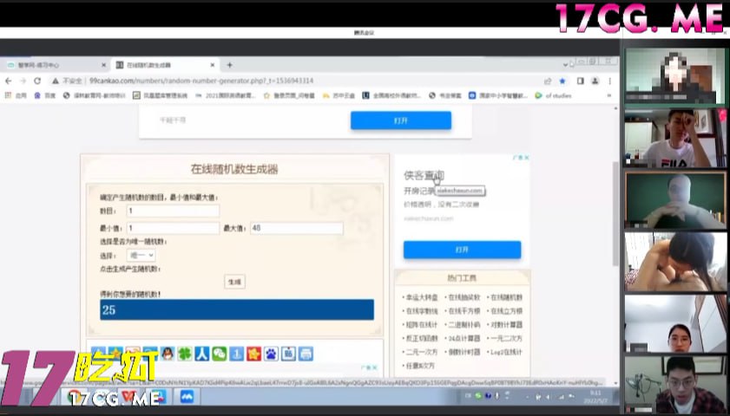Click the QQ penguin share icon
This screenshot has height=416, width=730.
168,354
